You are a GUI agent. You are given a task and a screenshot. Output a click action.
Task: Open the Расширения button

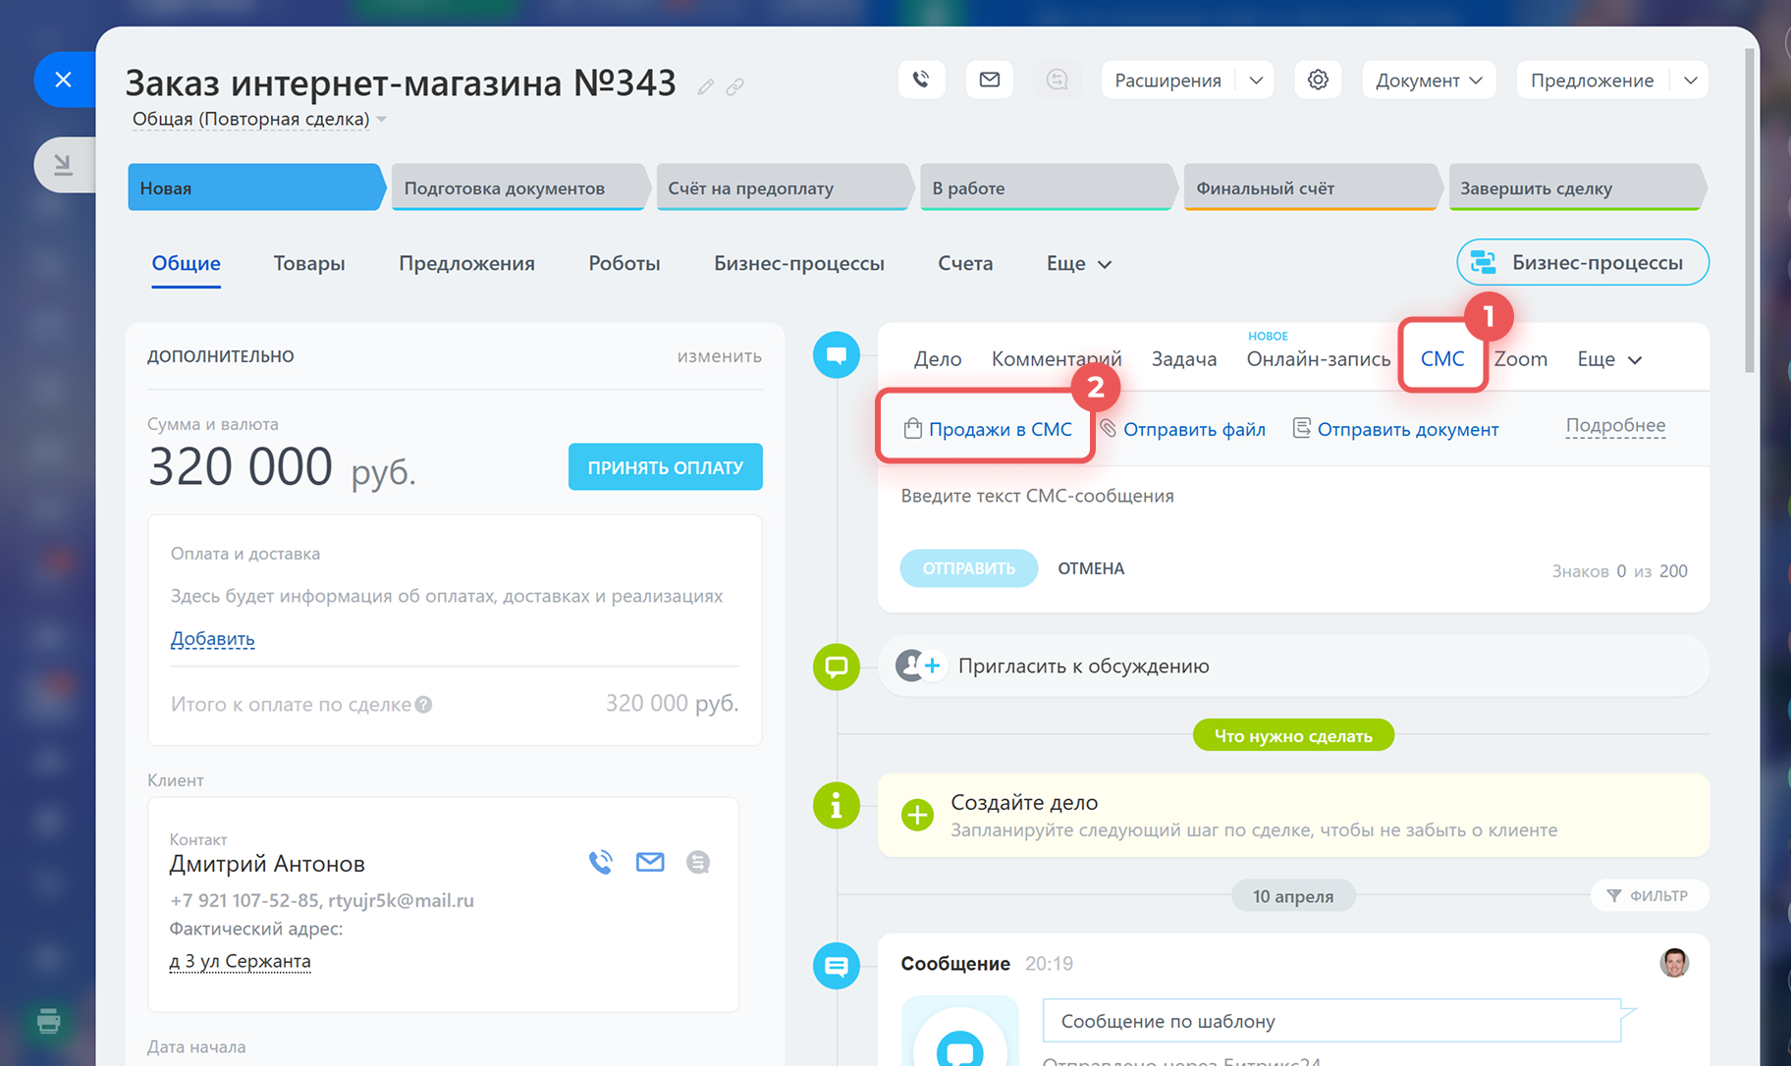1167,80
